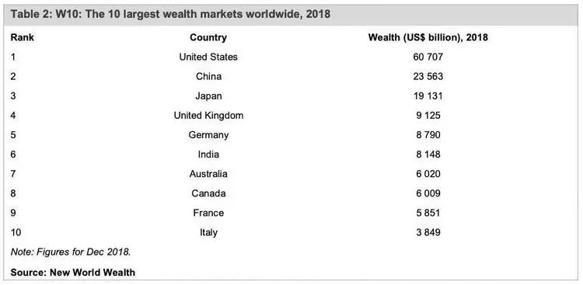This screenshot has height=285, width=583.
Task: Select the wealth value 8 148 for India
Action: coord(428,155)
